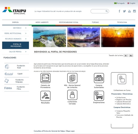Click the Sala de Prensa sidebar label
This screenshot has height=134, width=138.
pyautogui.click(x=15, y=52)
